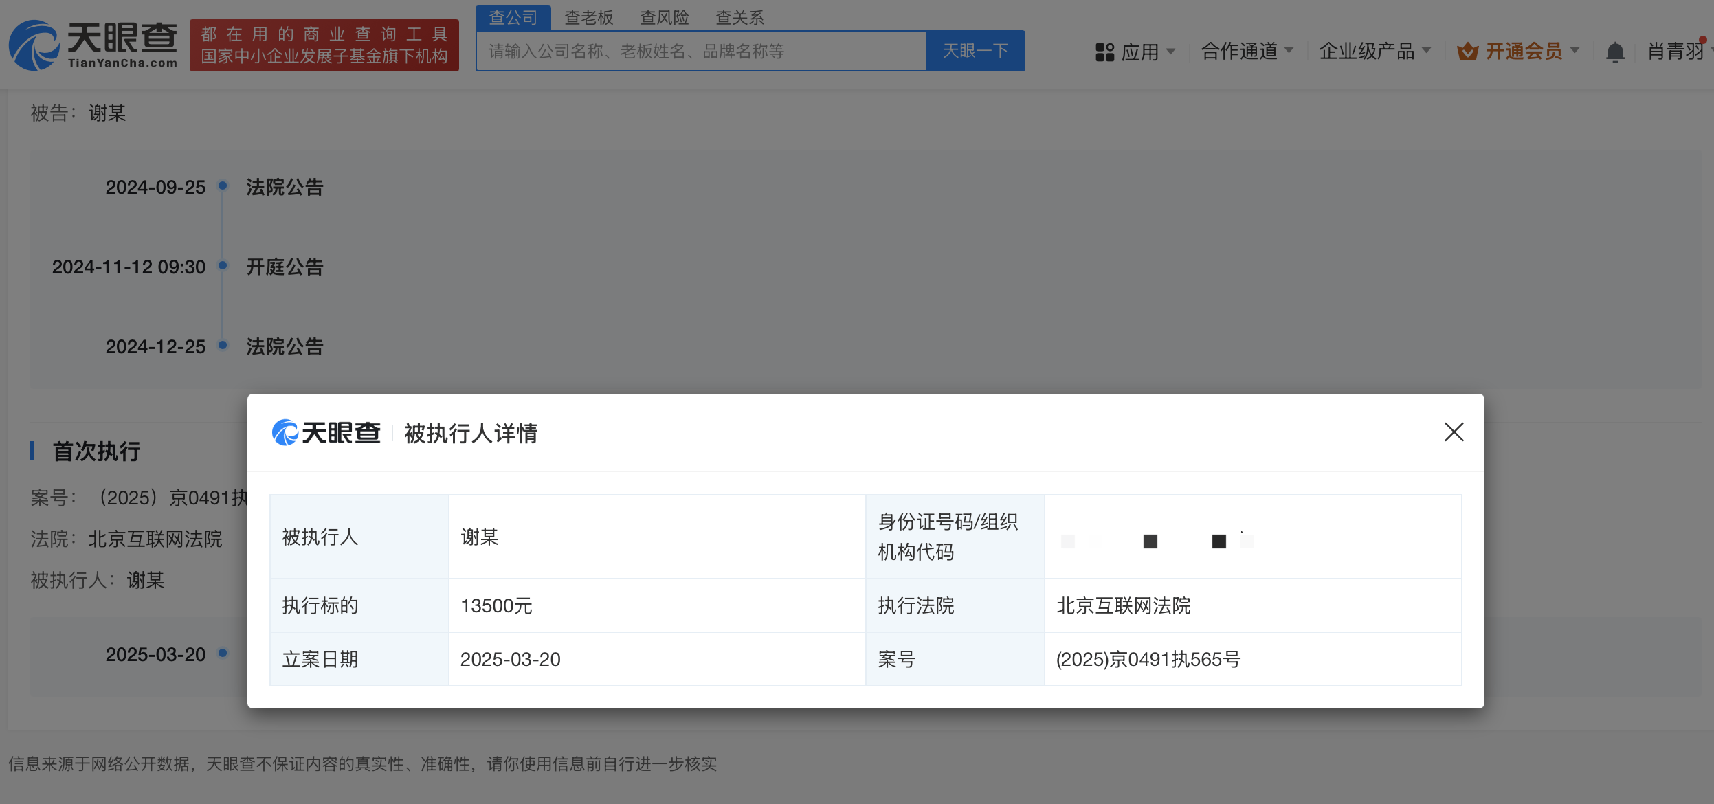Click the disclaimer text at page bottom
This screenshot has height=804, width=1714.
363,764
